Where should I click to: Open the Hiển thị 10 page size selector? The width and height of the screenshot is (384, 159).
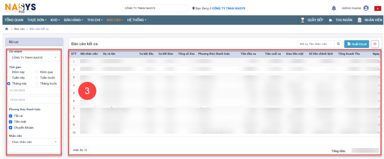(80, 150)
